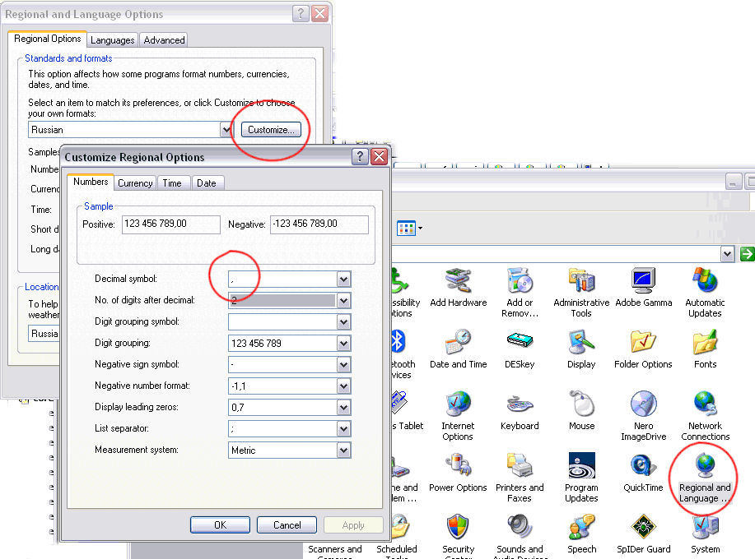Viewport: 755px width, 559px height.
Task: Click OK in Customize Regional Options
Action: click(x=220, y=524)
